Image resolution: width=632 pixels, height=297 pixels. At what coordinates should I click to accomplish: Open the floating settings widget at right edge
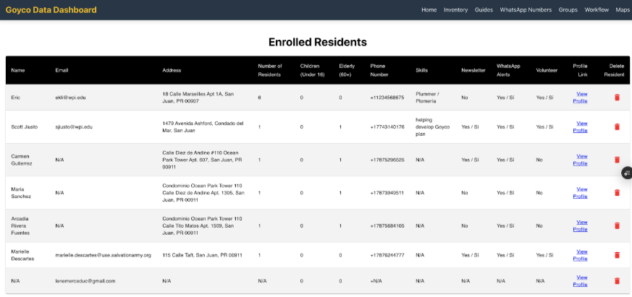tap(627, 173)
